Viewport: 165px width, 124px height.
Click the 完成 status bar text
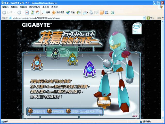tap(6, 122)
